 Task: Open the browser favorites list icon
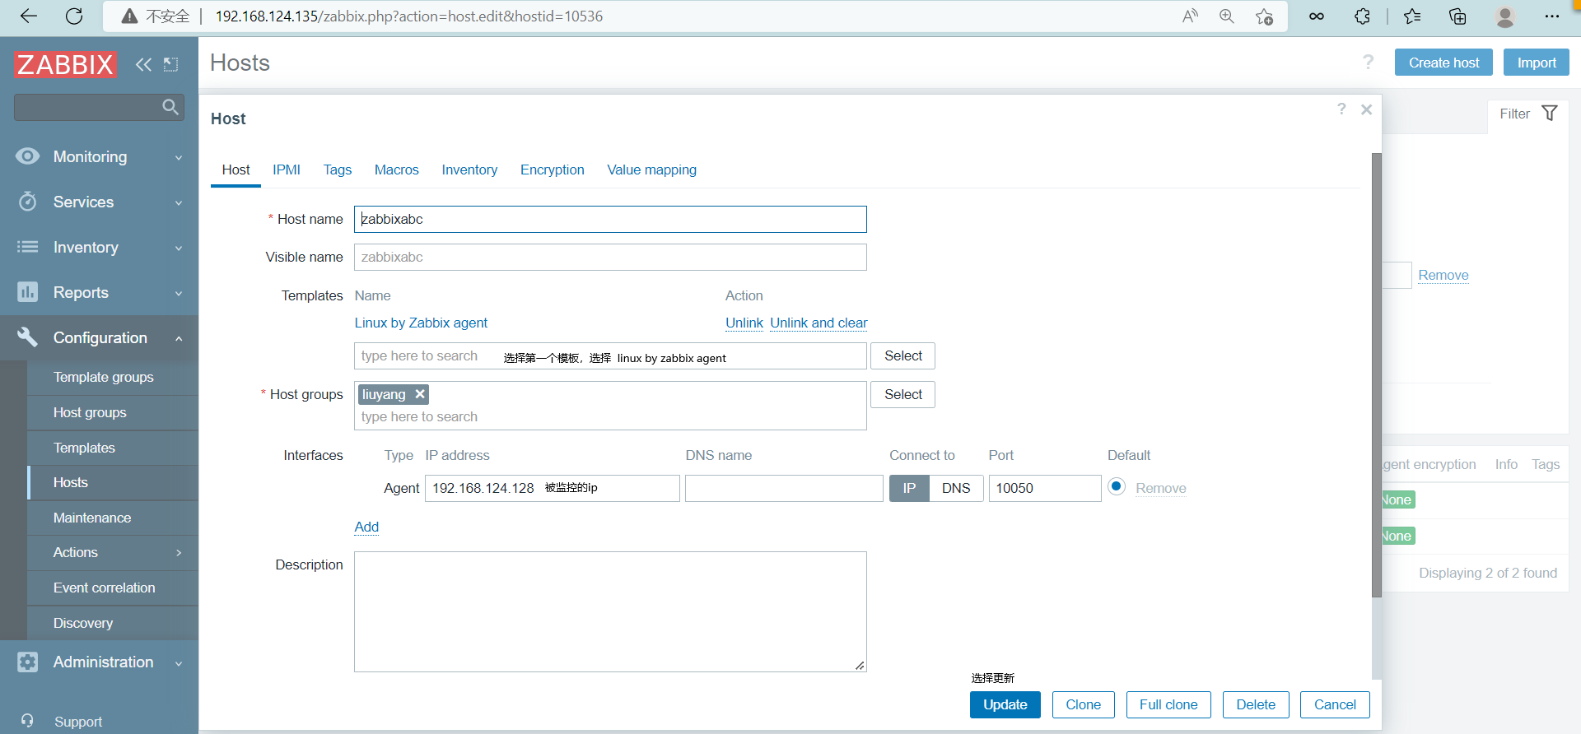(x=1412, y=16)
